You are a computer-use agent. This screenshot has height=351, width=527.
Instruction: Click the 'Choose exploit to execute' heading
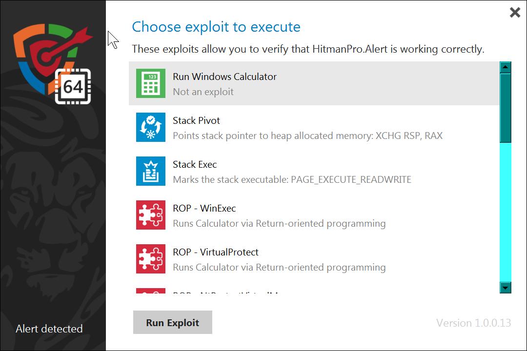[x=216, y=27]
